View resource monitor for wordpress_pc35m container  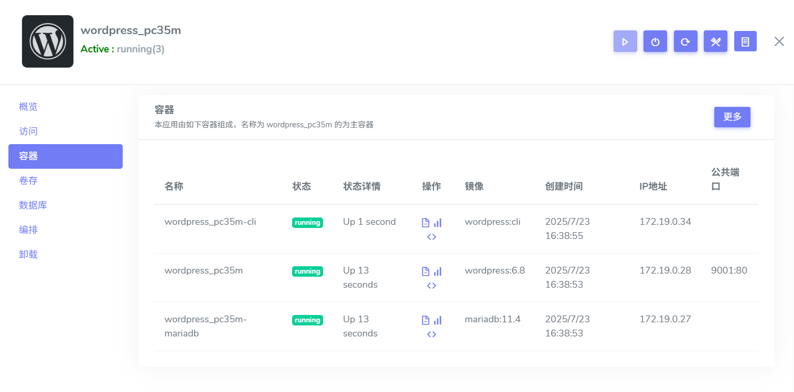point(438,270)
